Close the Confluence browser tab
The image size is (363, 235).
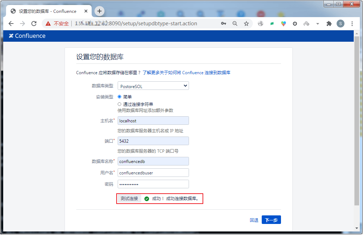[86, 11]
